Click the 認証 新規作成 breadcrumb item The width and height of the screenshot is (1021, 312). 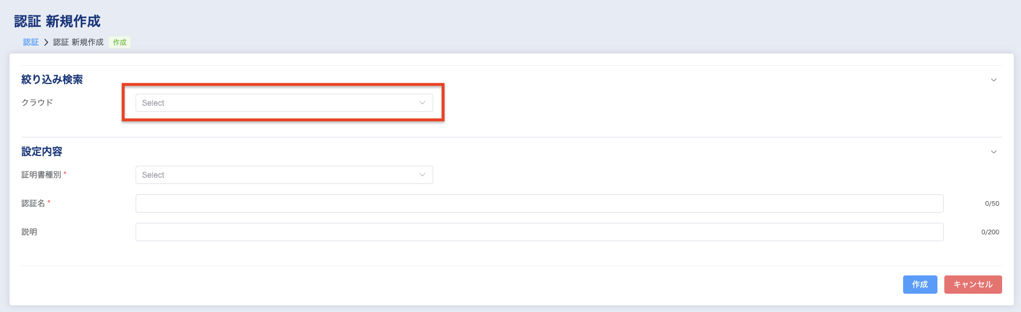tap(78, 42)
